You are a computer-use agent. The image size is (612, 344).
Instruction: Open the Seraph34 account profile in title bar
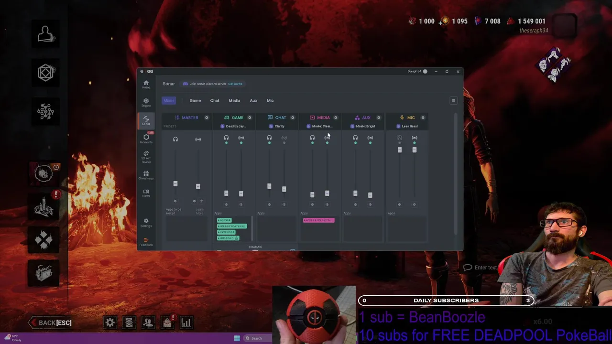417,71
